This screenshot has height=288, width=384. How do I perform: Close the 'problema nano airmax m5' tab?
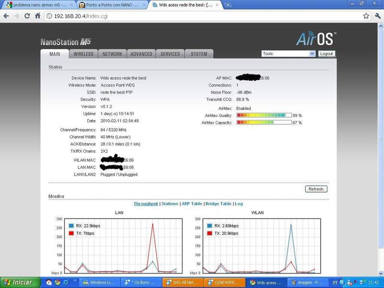click(x=71, y=5)
